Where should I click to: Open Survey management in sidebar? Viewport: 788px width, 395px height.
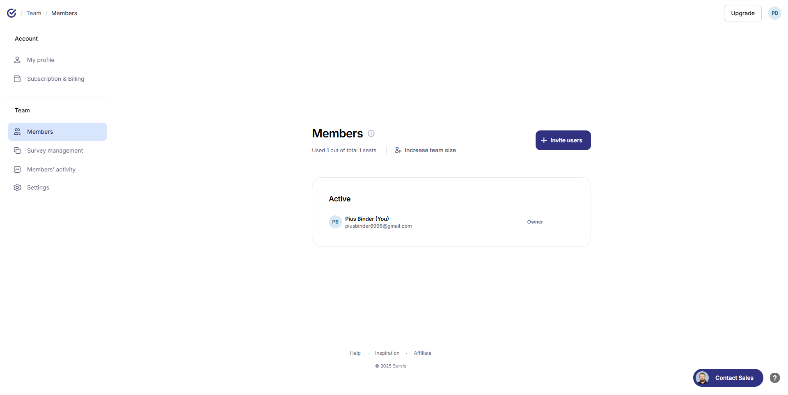(55, 151)
